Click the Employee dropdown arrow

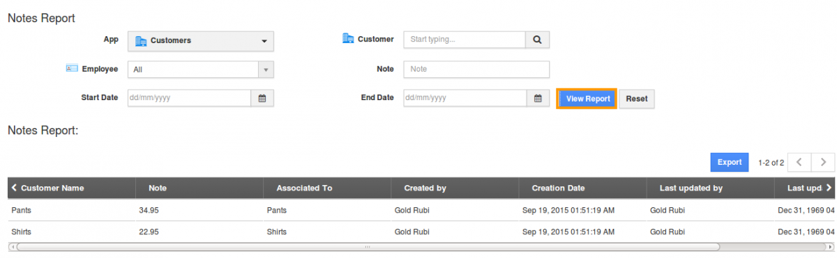(266, 70)
